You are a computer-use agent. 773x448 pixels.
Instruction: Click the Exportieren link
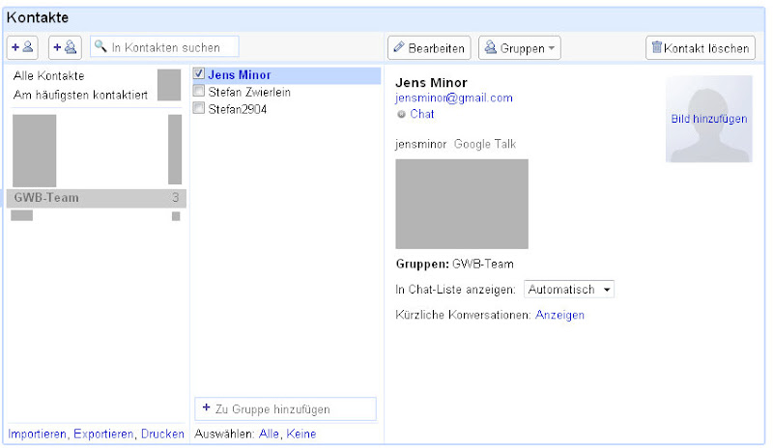[103, 434]
